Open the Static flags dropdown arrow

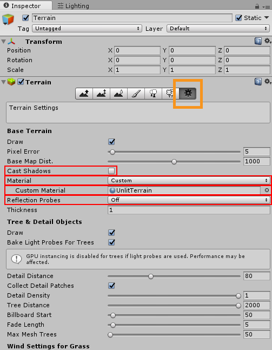pos(267,17)
